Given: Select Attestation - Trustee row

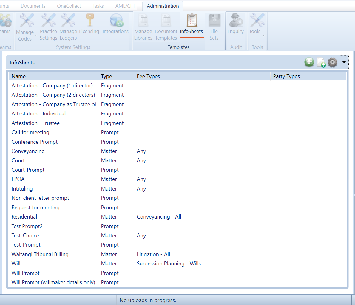Looking at the screenshot, I should (177, 123).
